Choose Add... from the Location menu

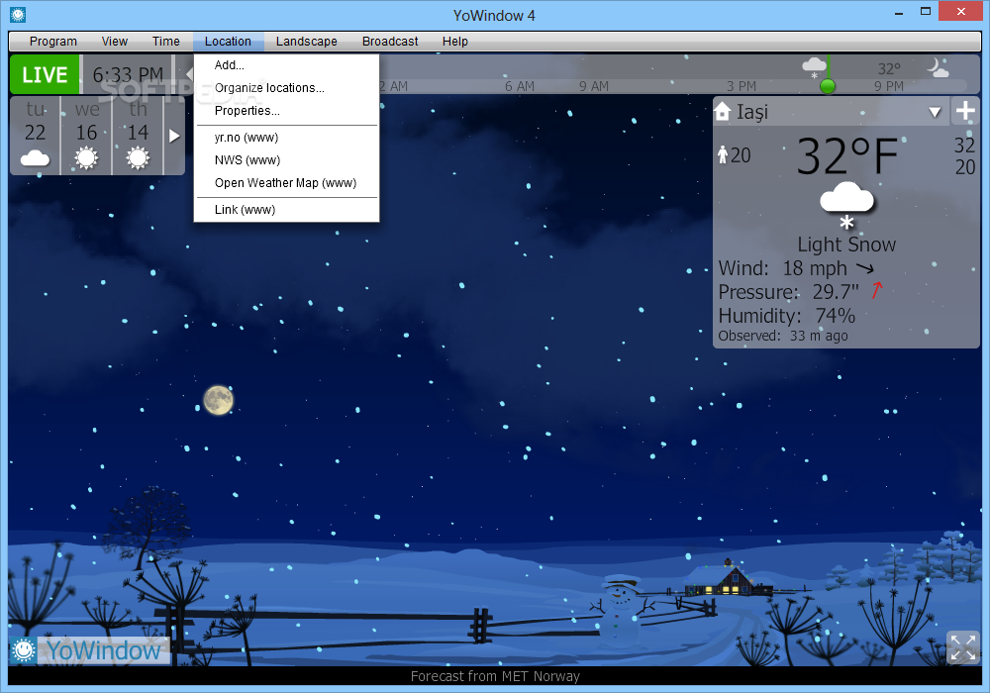pyautogui.click(x=287, y=65)
